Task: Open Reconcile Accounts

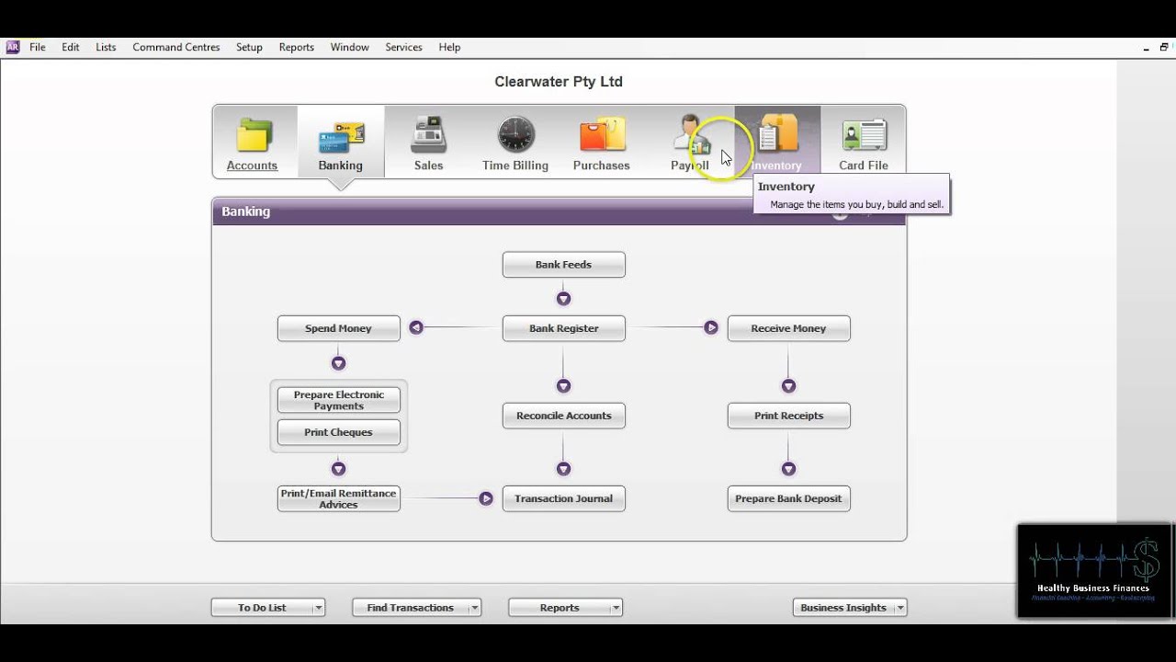Action: coord(564,416)
